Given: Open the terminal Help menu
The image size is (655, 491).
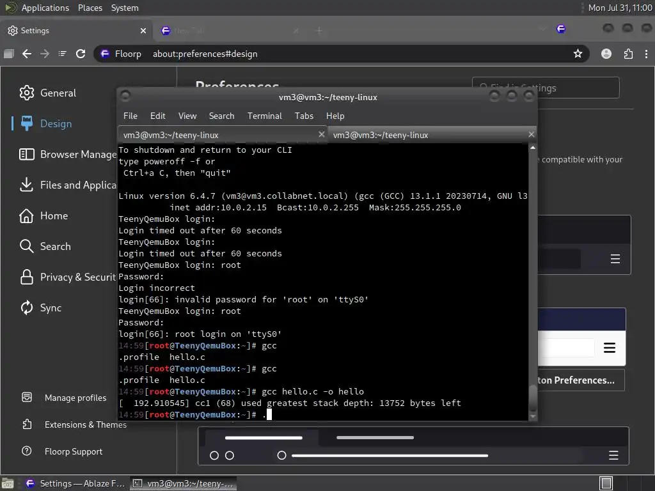Looking at the screenshot, I should pos(335,116).
